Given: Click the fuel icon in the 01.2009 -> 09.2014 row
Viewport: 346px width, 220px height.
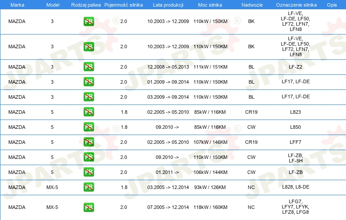Looking at the screenshot, I should [x=88, y=81].
